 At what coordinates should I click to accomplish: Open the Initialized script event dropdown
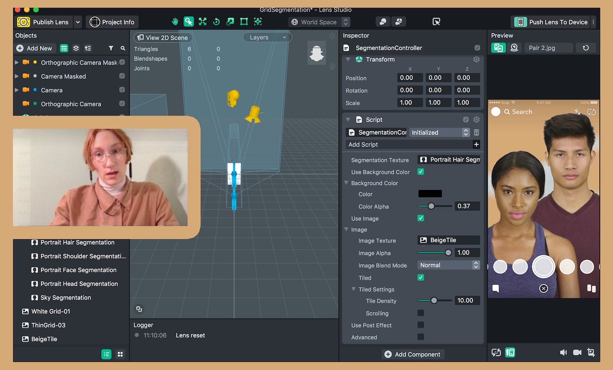(440, 132)
